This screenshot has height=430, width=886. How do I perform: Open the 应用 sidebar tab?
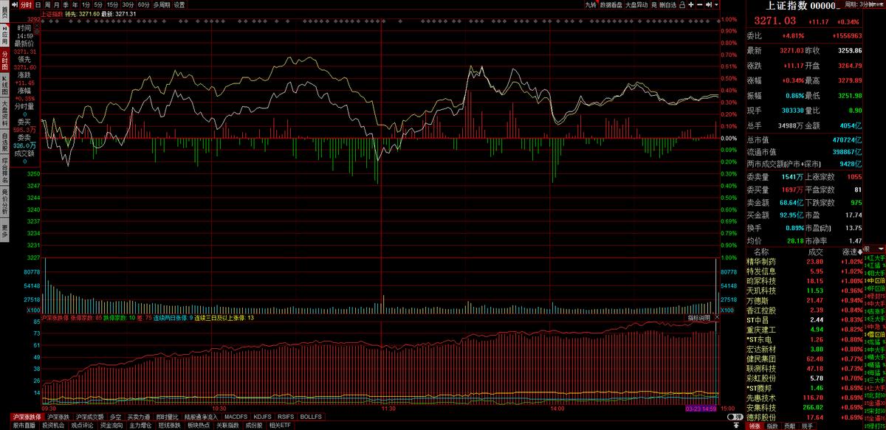4,34
